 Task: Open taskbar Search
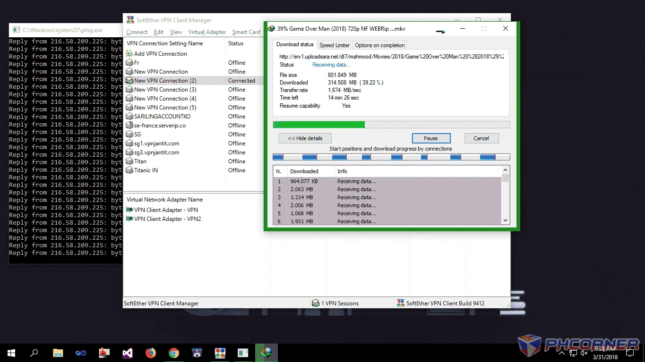(34, 353)
